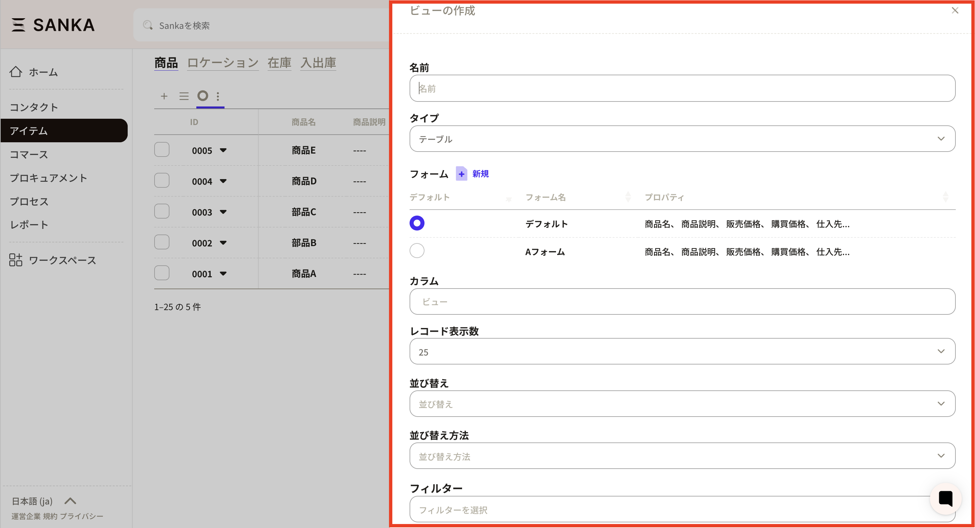Switch to the ロケーション tab
975x528 pixels.
click(223, 63)
